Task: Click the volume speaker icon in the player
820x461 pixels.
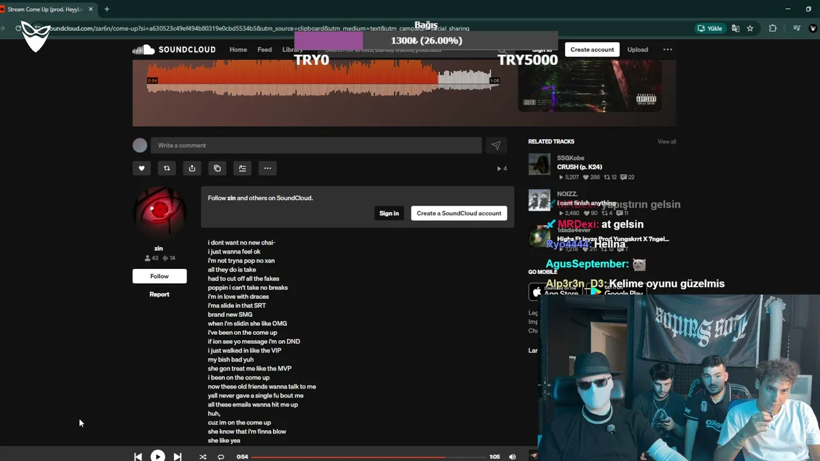Action: pyautogui.click(x=512, y=457)
